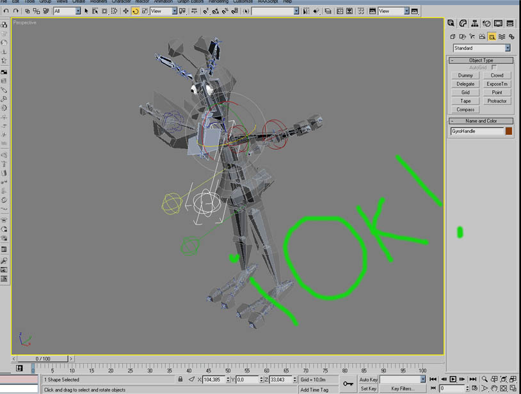Viewport: 521px width, 394px height.
Task: Click the Mirror tool icon
Action: pyautogui.click(x=306, y=11)
